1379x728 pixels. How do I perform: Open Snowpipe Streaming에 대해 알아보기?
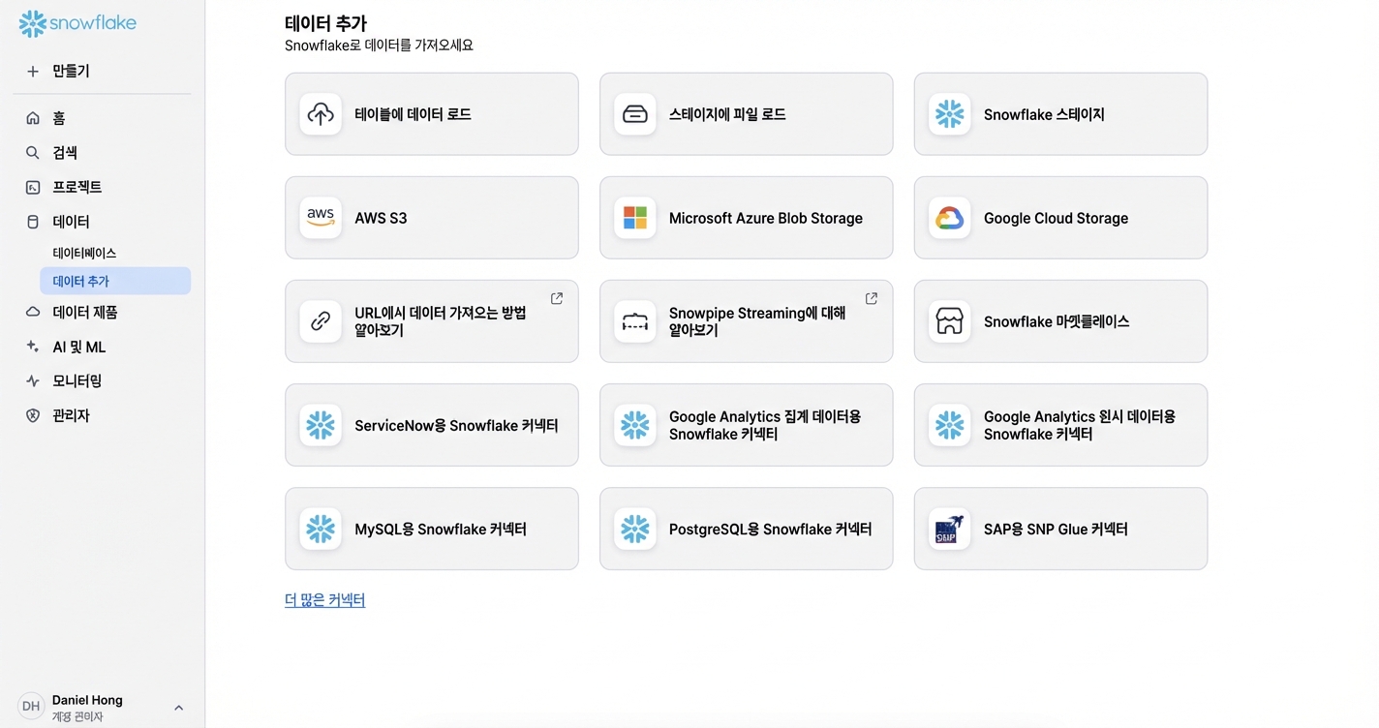click(x=747, y=321)
